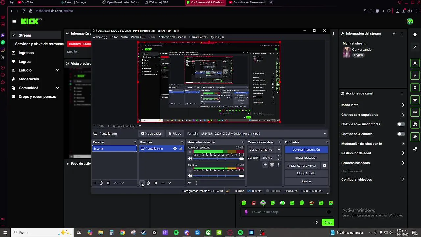The image size is (421, 237).
Task: Click the lightning bolt icon in Kick sidebar
Action: click(x=415, y=75)
